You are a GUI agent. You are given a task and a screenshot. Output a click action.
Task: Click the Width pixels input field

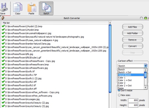pyautogui.click(x=133, y=100)
